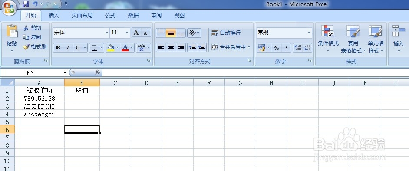
Task: Increase font size with large A button
Action: 136,33
